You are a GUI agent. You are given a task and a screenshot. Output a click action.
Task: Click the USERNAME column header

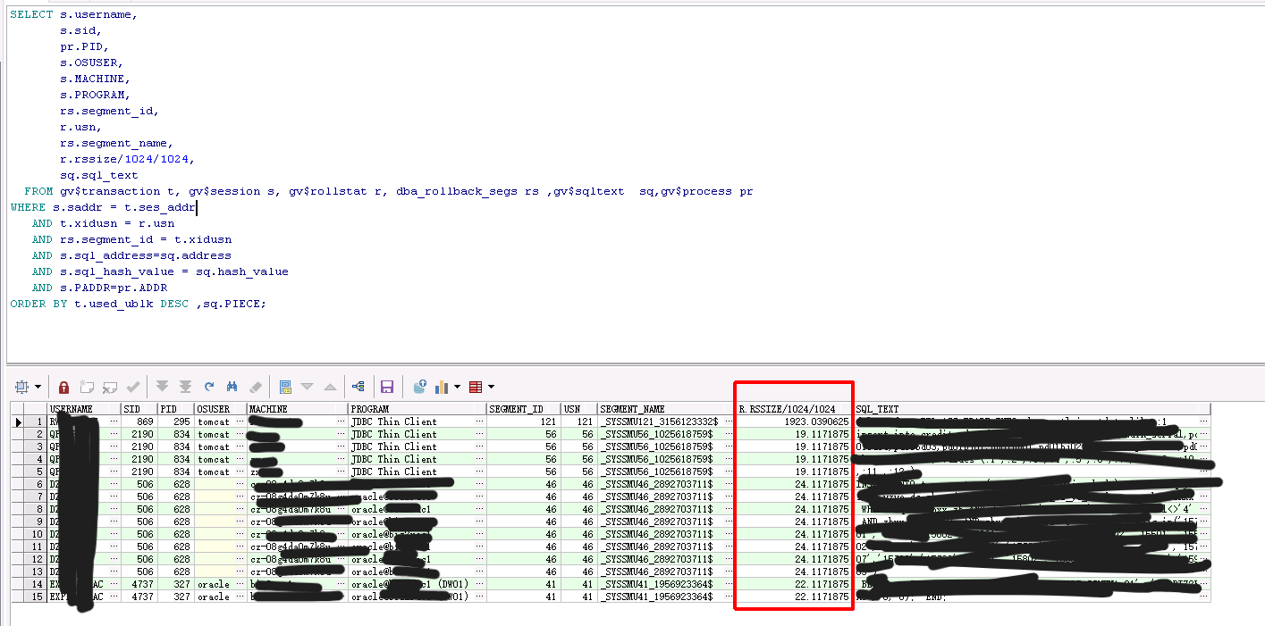pos(83,409)
